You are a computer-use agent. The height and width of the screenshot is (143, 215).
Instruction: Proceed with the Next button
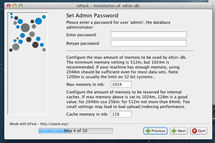point(179,131)
